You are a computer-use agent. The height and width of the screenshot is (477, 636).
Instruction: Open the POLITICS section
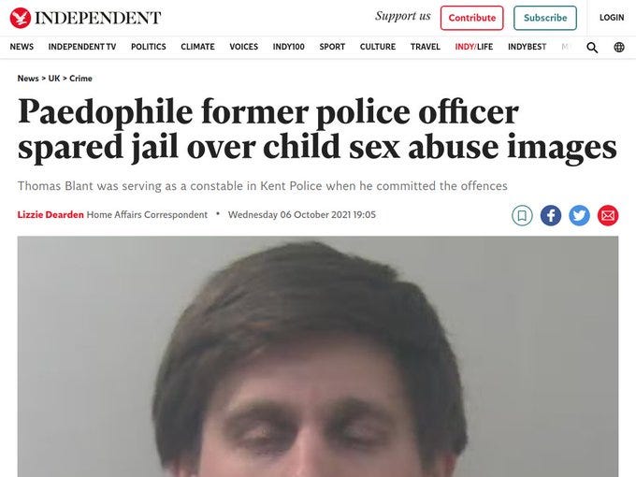coord(149,47)
